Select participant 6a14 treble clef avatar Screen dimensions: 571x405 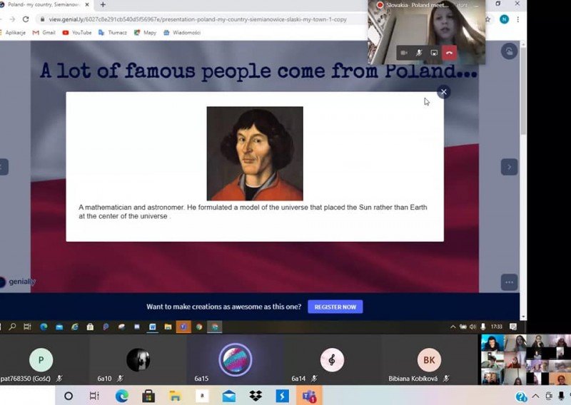pos(332,360)
